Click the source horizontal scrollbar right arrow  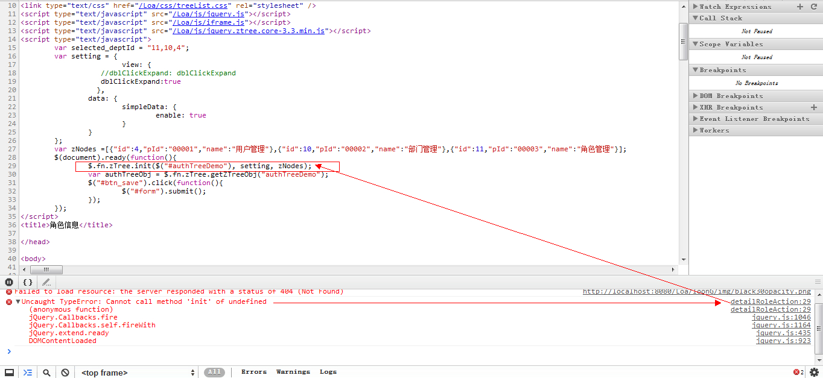674,270
